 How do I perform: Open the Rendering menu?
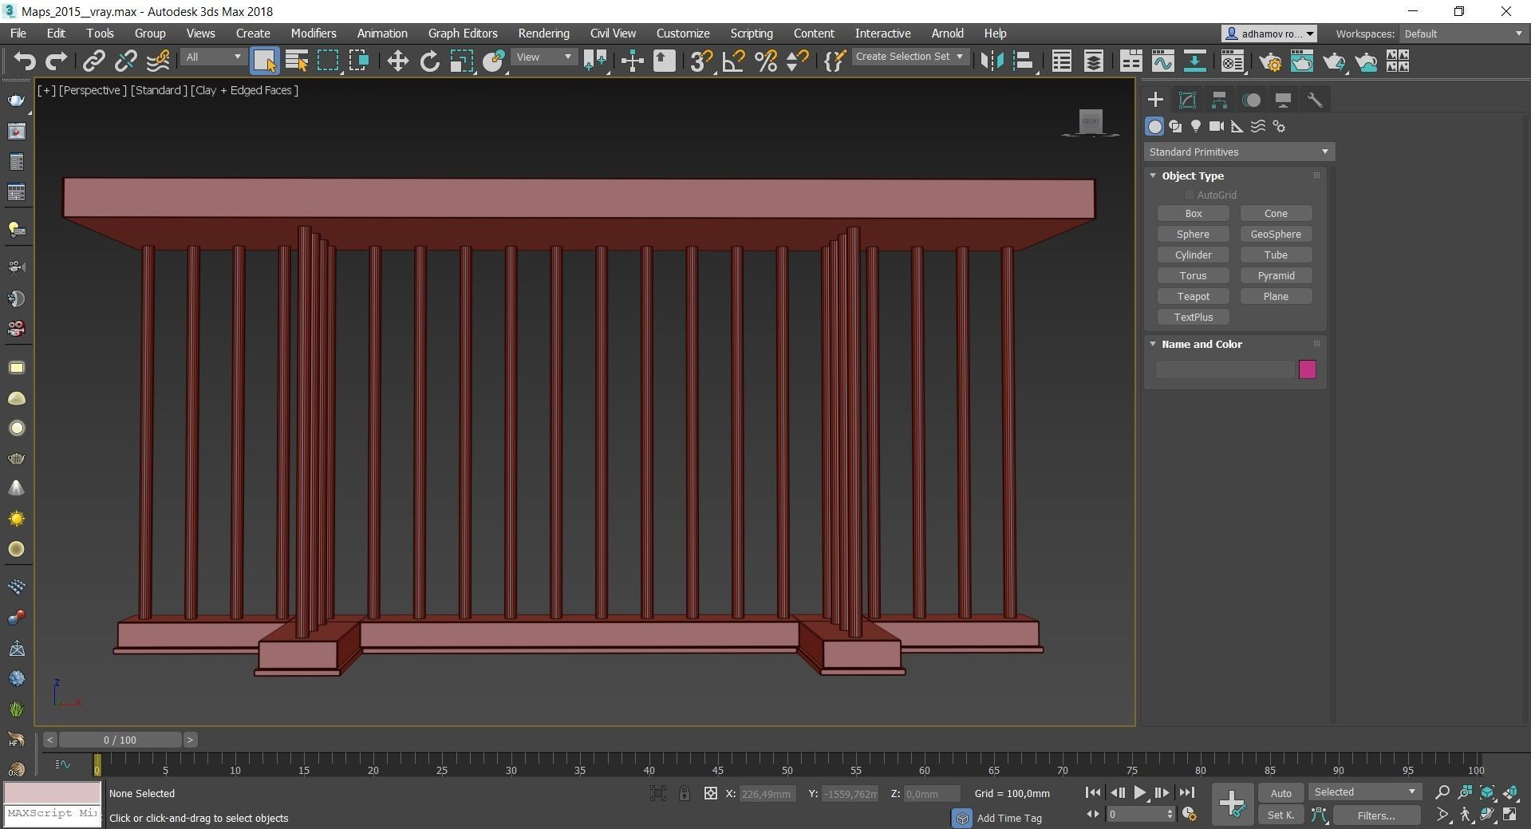pyautogui.click(x=543, y=34)
